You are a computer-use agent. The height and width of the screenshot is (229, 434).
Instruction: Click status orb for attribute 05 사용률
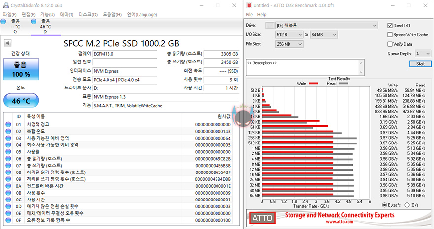pyautogui.click(x=8, y=152)
